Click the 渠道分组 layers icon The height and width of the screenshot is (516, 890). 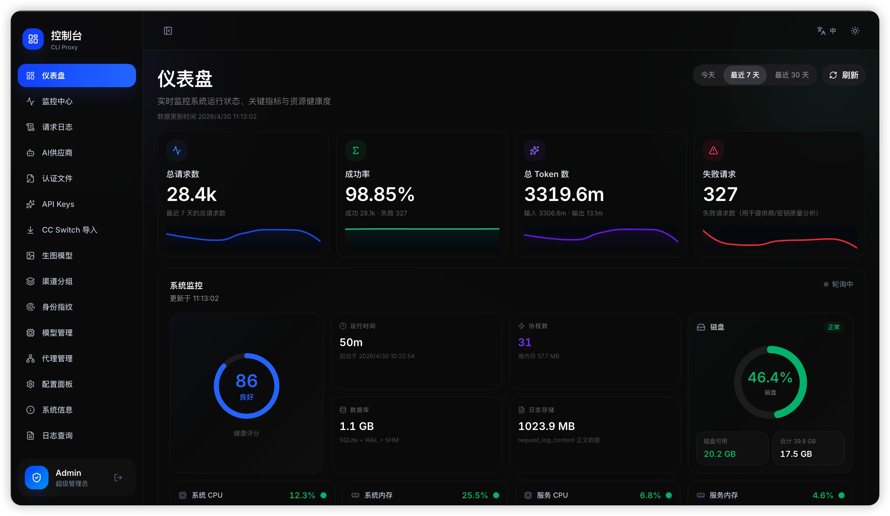[30, 281]
